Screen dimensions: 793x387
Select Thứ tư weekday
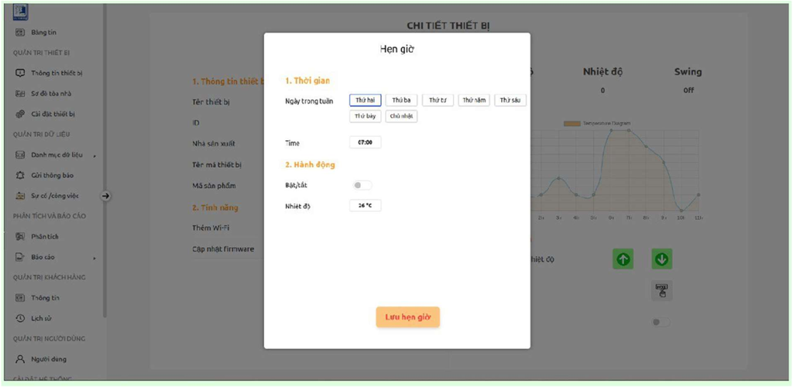pos(438,100)
